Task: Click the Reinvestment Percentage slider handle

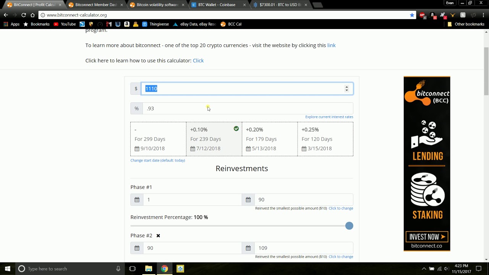Action: [349, 226]
